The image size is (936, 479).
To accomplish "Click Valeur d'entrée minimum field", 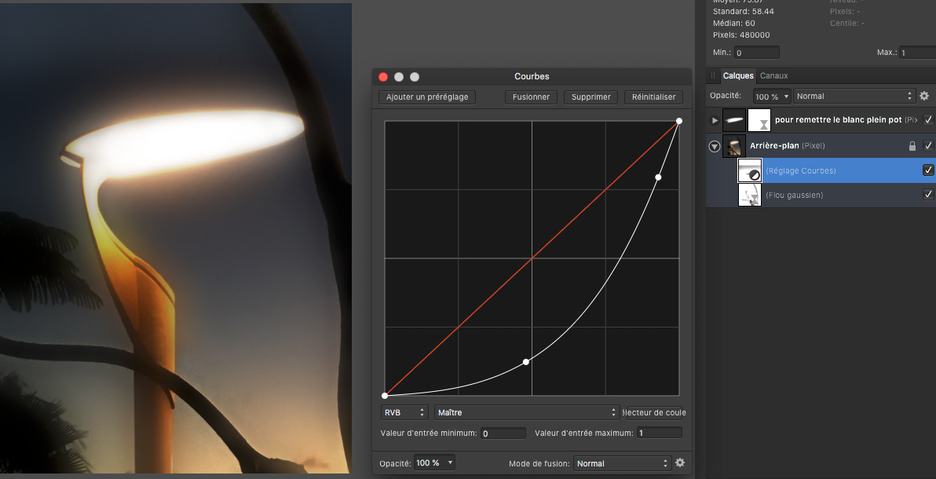I will click(x=503, y=433).
